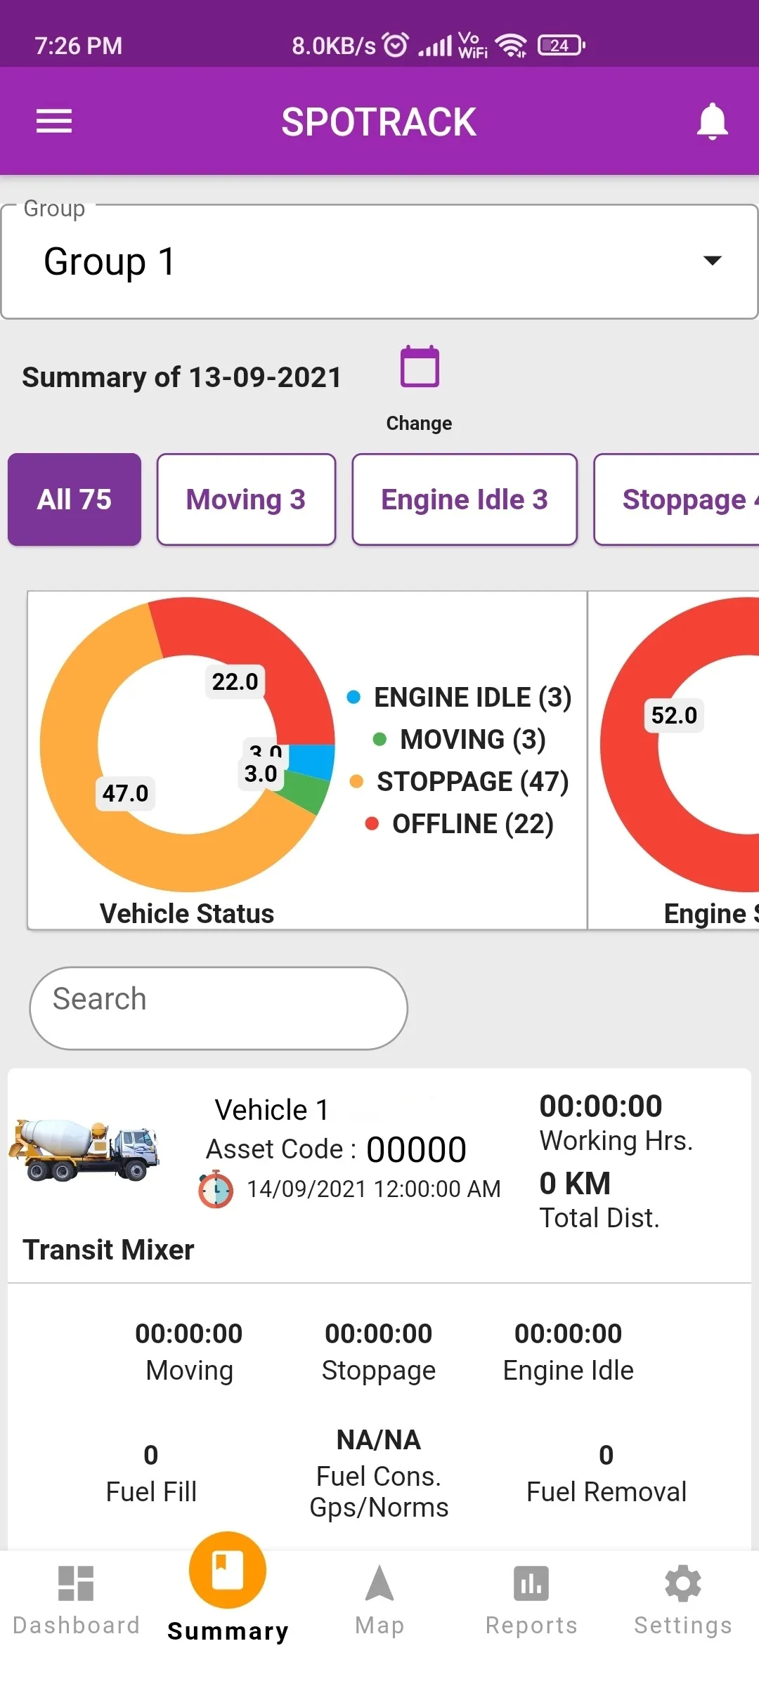Tap the cellular signal icon in status bar
The image size is (759, 1686).
(x=435, y=46)
